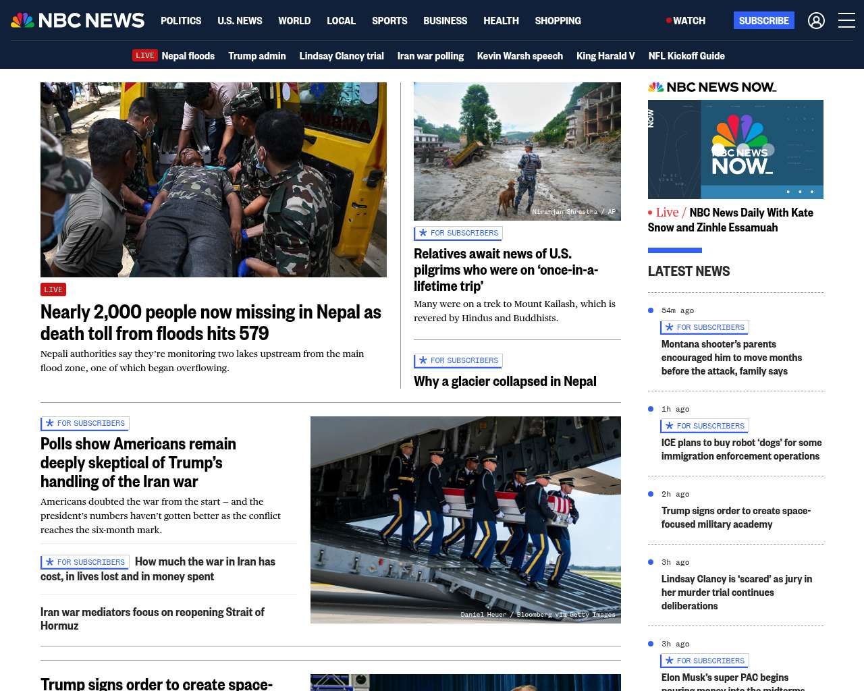
Task: Open ICE plans to buy robot dogs story
Action: tap(741, 449)
